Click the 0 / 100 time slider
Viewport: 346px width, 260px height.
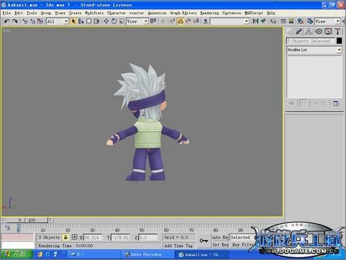[27, 220]
